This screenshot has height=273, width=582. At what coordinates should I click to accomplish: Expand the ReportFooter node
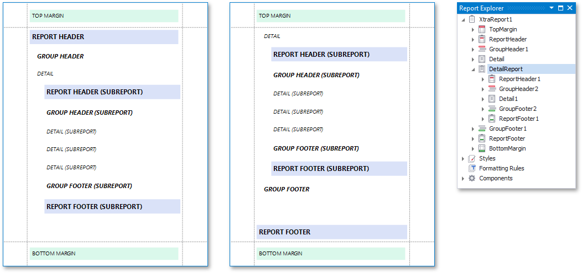[x=473, y=139]
